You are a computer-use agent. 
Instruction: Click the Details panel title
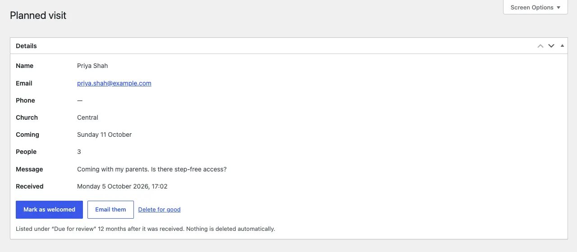coord(26,46)
